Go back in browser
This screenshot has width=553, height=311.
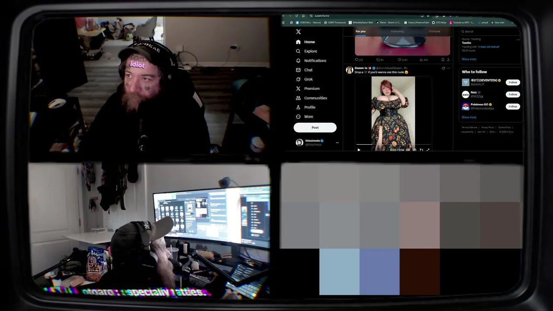point(283,16)
